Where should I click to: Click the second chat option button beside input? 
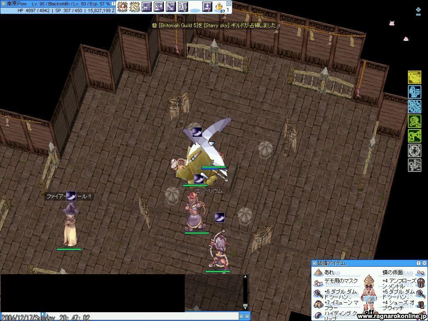[x=247, y=316]
